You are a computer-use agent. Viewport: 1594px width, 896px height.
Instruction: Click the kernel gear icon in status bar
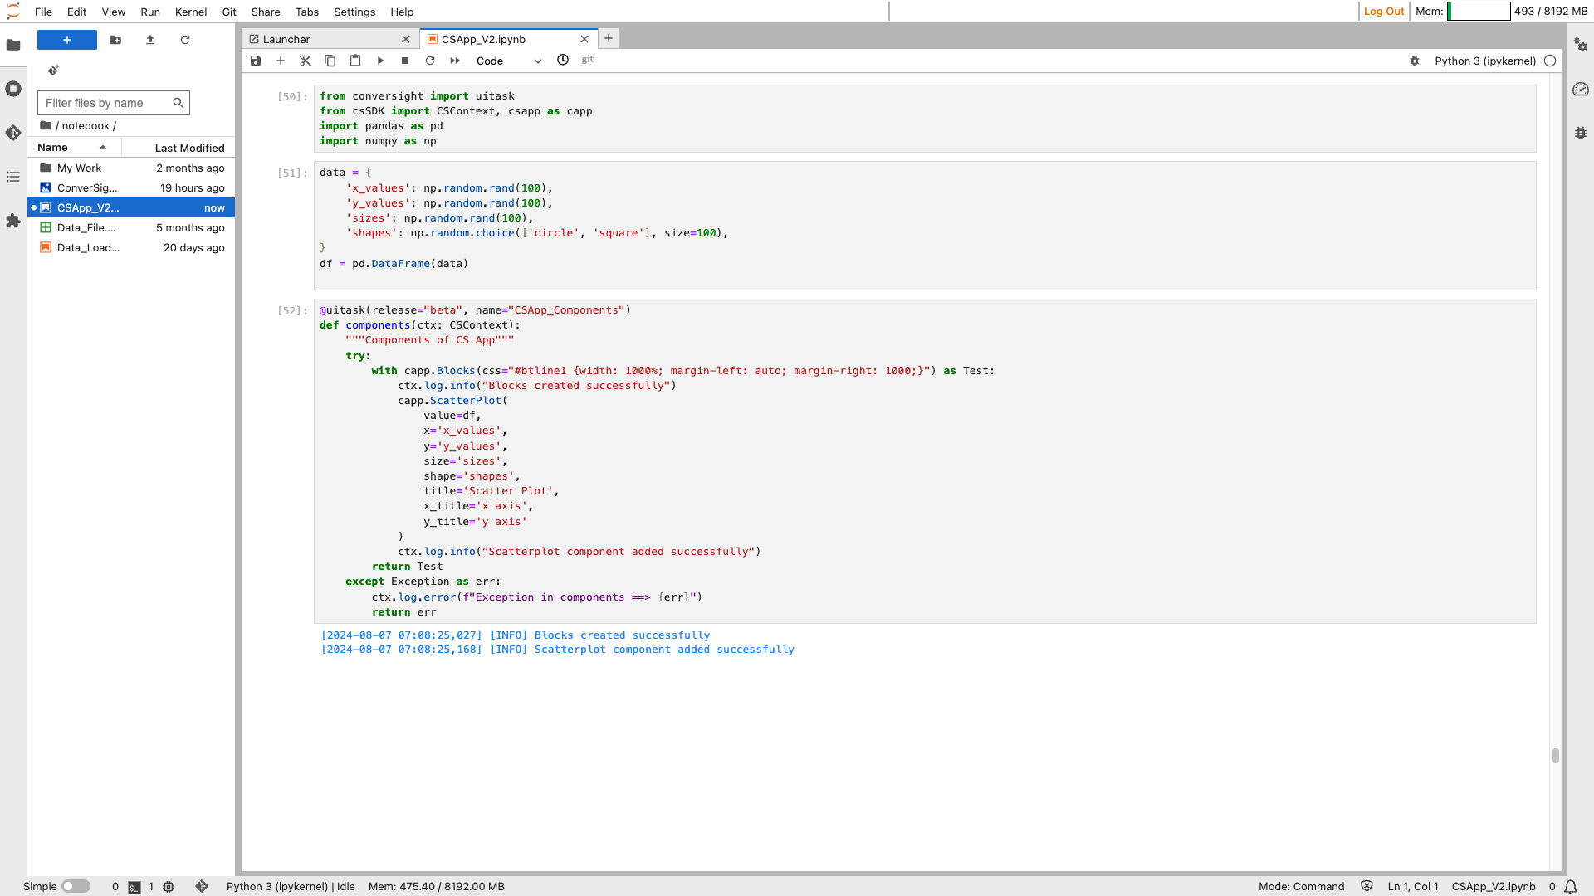169,886
